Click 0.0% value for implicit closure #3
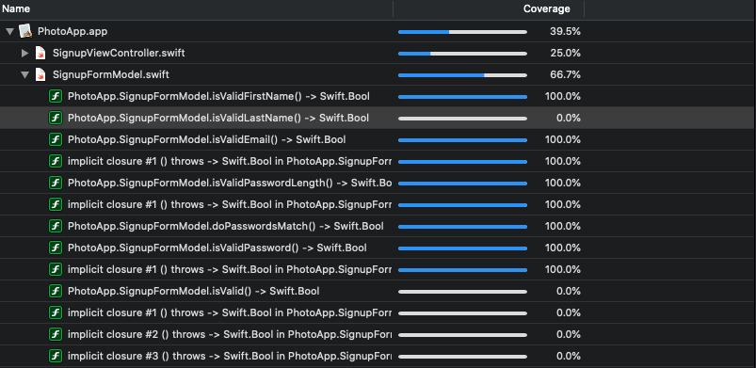Screen dimensions: 756x368 coord(569,356)
